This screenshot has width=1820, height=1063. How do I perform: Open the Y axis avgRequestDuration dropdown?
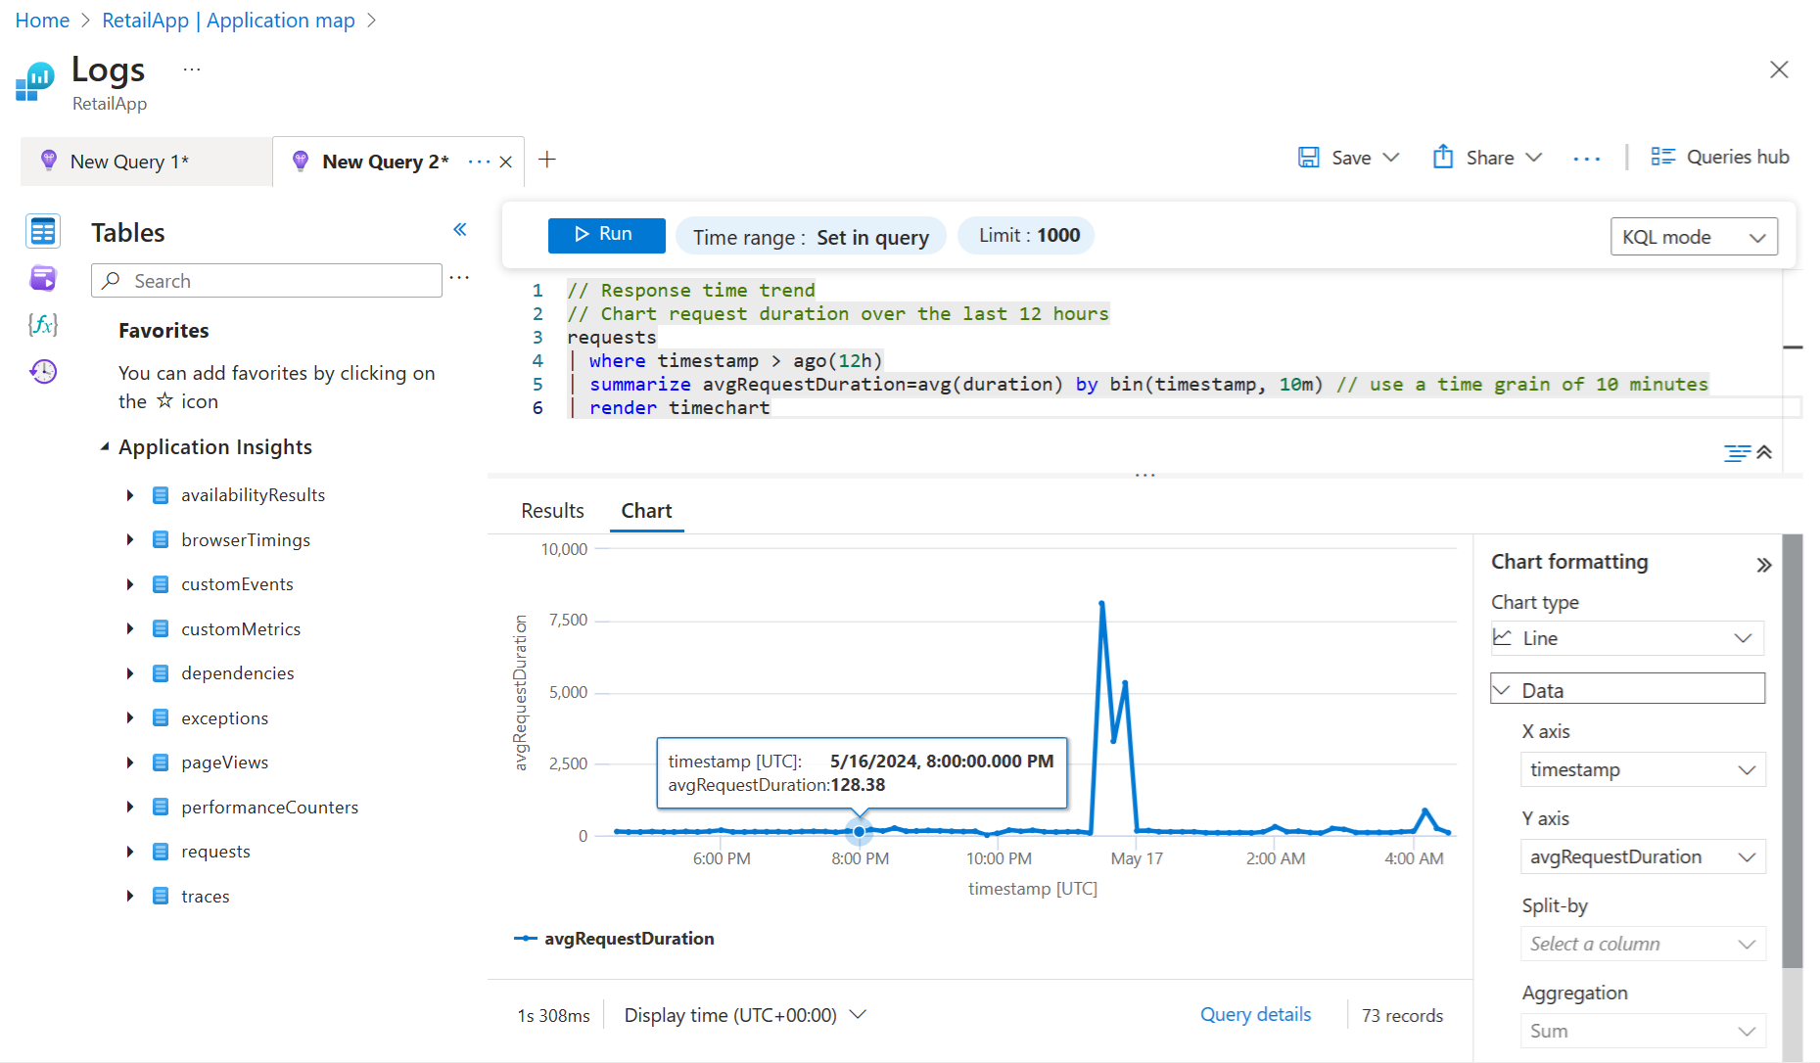(1642, 856)
